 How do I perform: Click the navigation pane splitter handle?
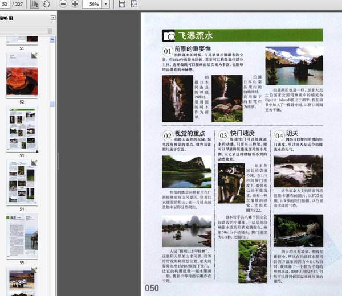[x=58, y=161]
